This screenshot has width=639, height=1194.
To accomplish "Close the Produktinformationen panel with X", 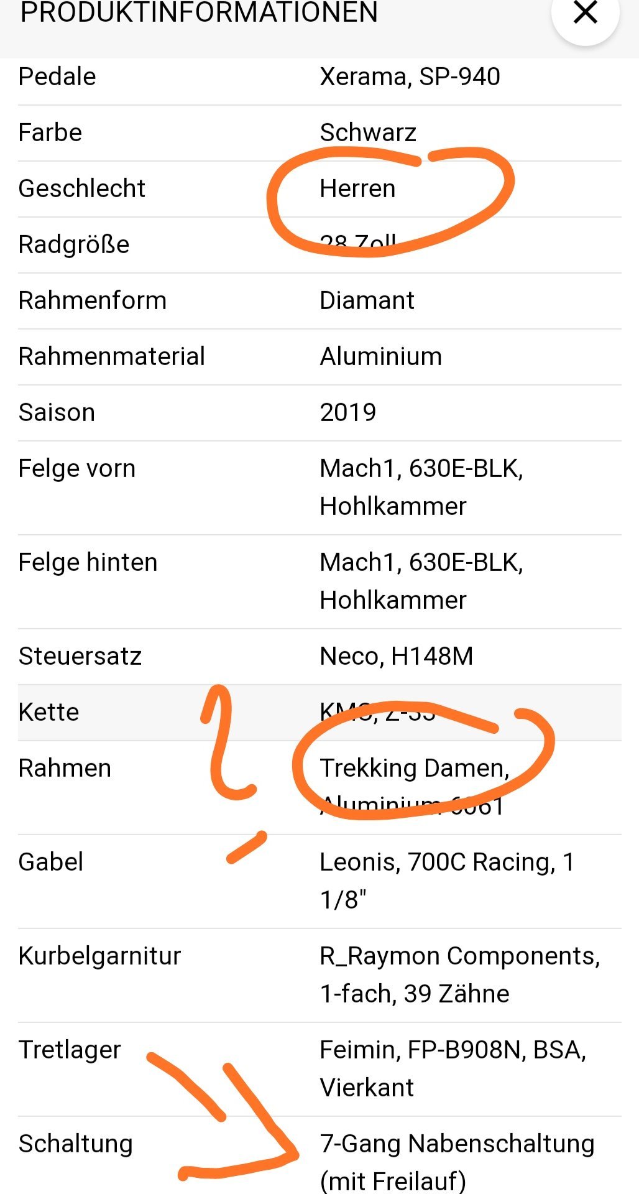I will 585,13.
